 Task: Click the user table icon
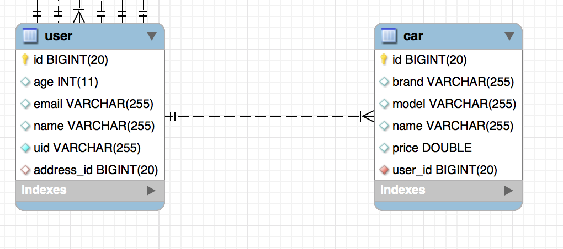[30, 36]
